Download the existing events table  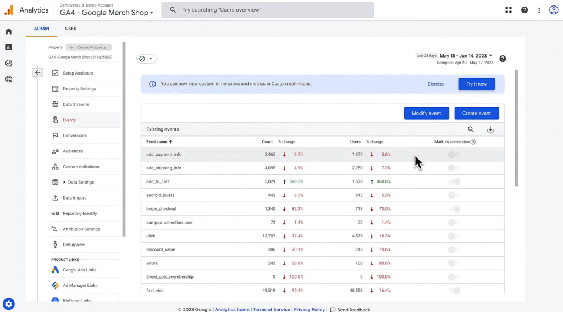490,129
